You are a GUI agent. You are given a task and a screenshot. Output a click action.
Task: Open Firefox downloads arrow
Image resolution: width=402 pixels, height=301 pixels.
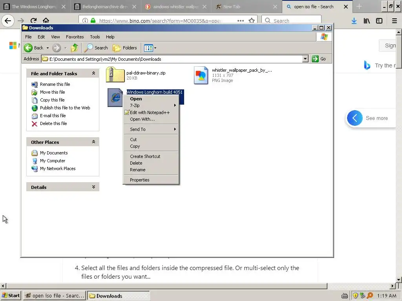(354, 21)
